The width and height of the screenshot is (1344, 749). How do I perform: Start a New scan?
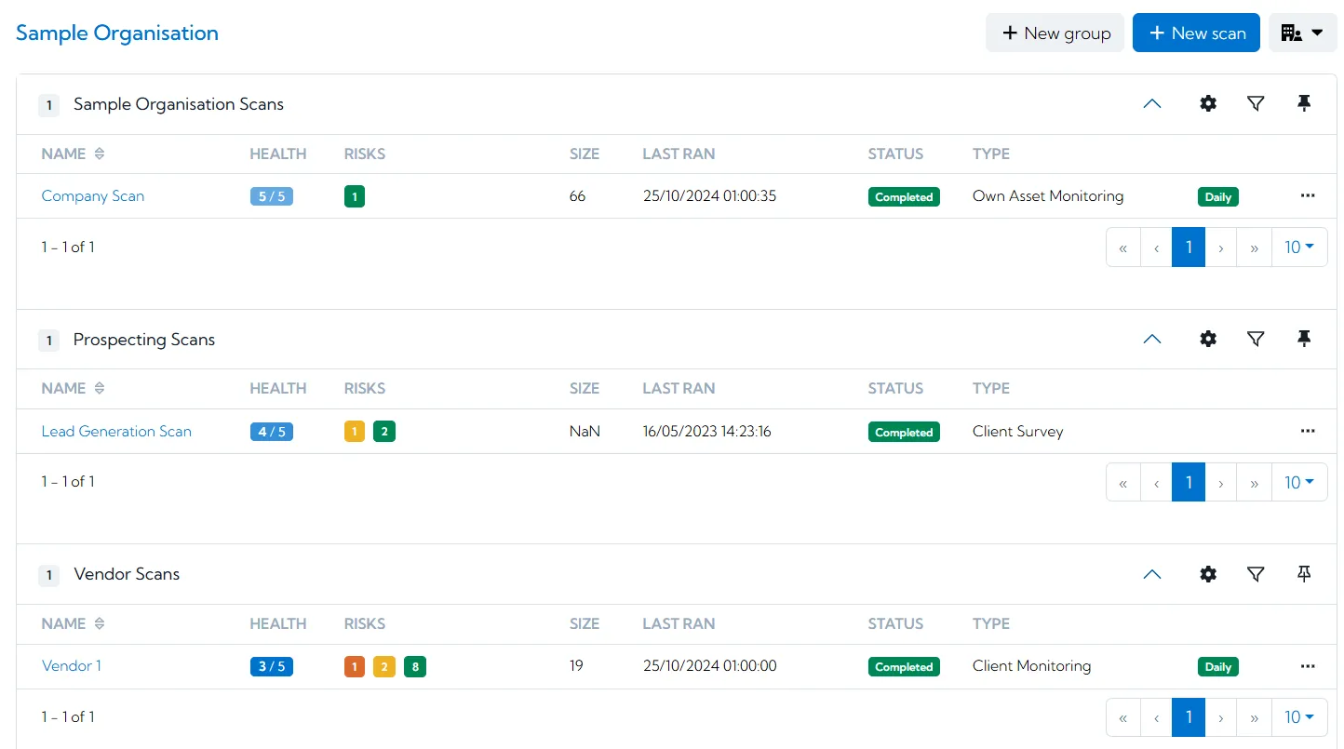click(x=1196, y=33)
